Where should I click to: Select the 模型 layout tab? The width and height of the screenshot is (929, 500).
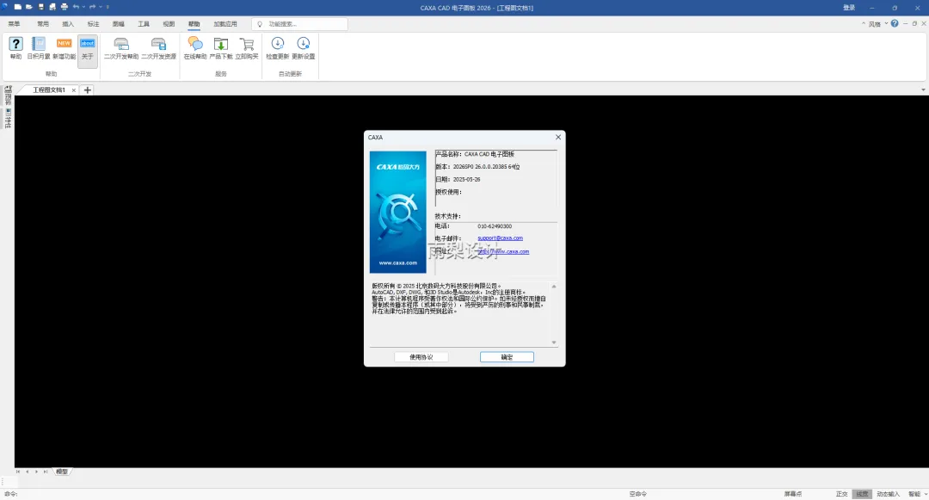point(62,472)
